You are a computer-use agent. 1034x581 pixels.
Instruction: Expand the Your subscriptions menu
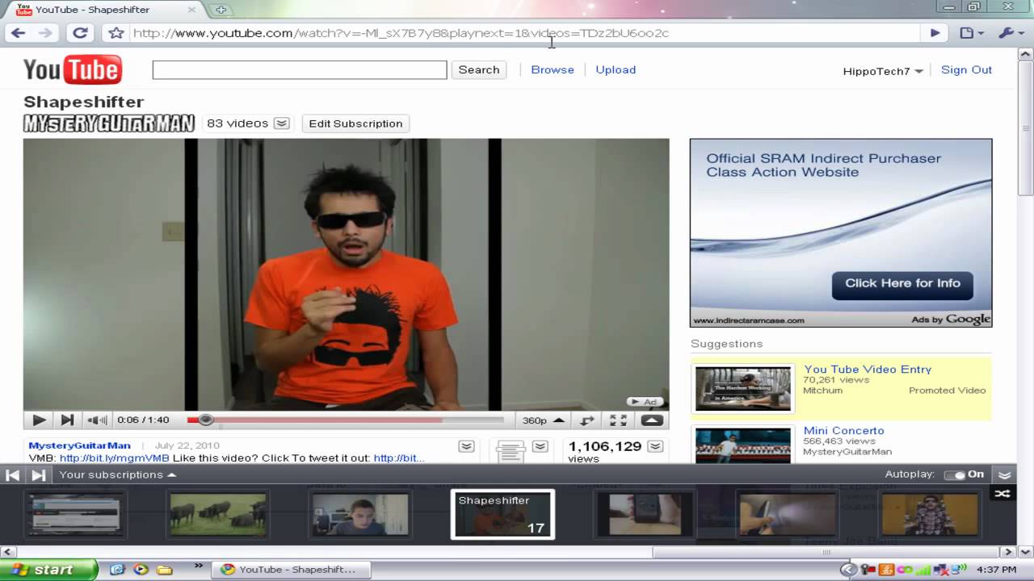point(117,474)
